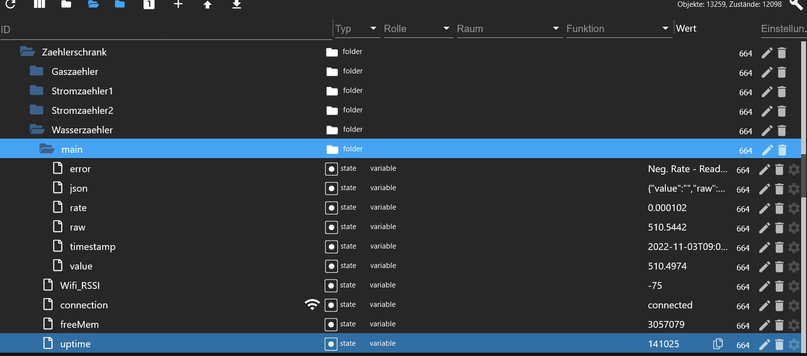Edit the Gaszaehler folder object
The image size is (807, 356).
click(x=767, y=72)
